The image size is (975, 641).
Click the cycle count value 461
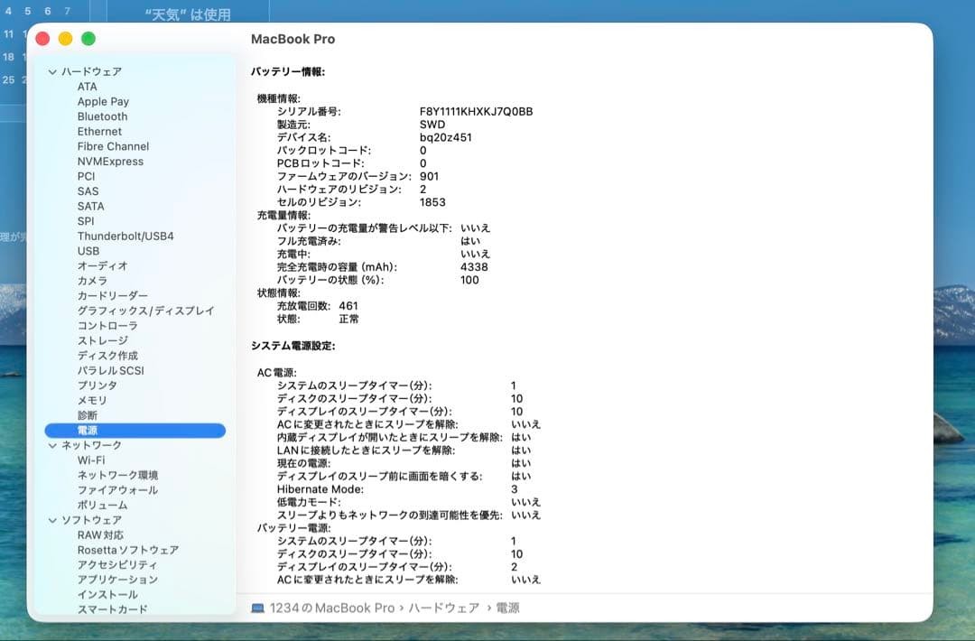click(348, 307)
